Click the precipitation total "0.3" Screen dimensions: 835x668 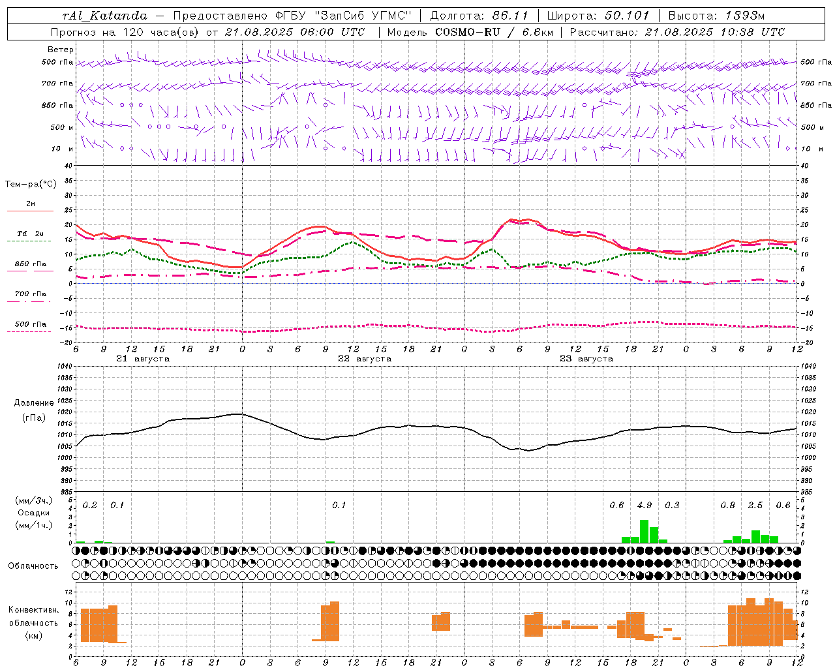pos(672,506)
